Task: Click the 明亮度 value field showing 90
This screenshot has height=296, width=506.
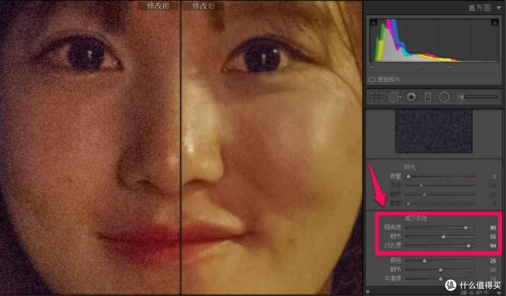Action: [x=493, y=228]
